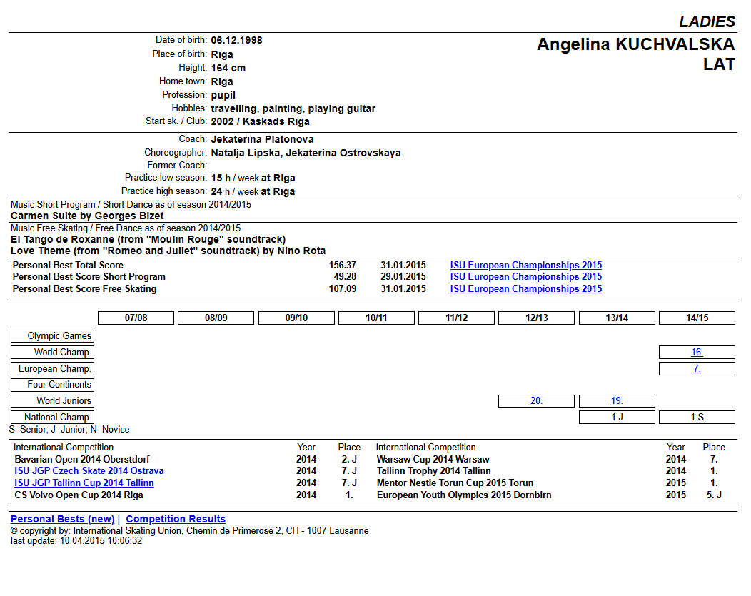Image resolution: width=751 pixels, height=596 pixels.
Task: Select the choreographer names text
Action: (306, 153)
